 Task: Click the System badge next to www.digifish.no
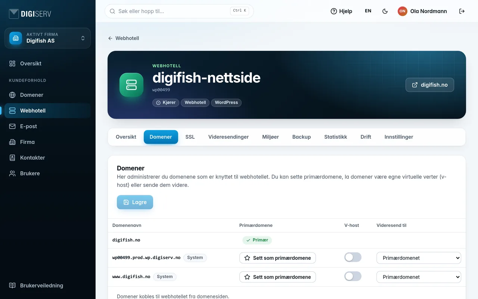tap(165, 277)
